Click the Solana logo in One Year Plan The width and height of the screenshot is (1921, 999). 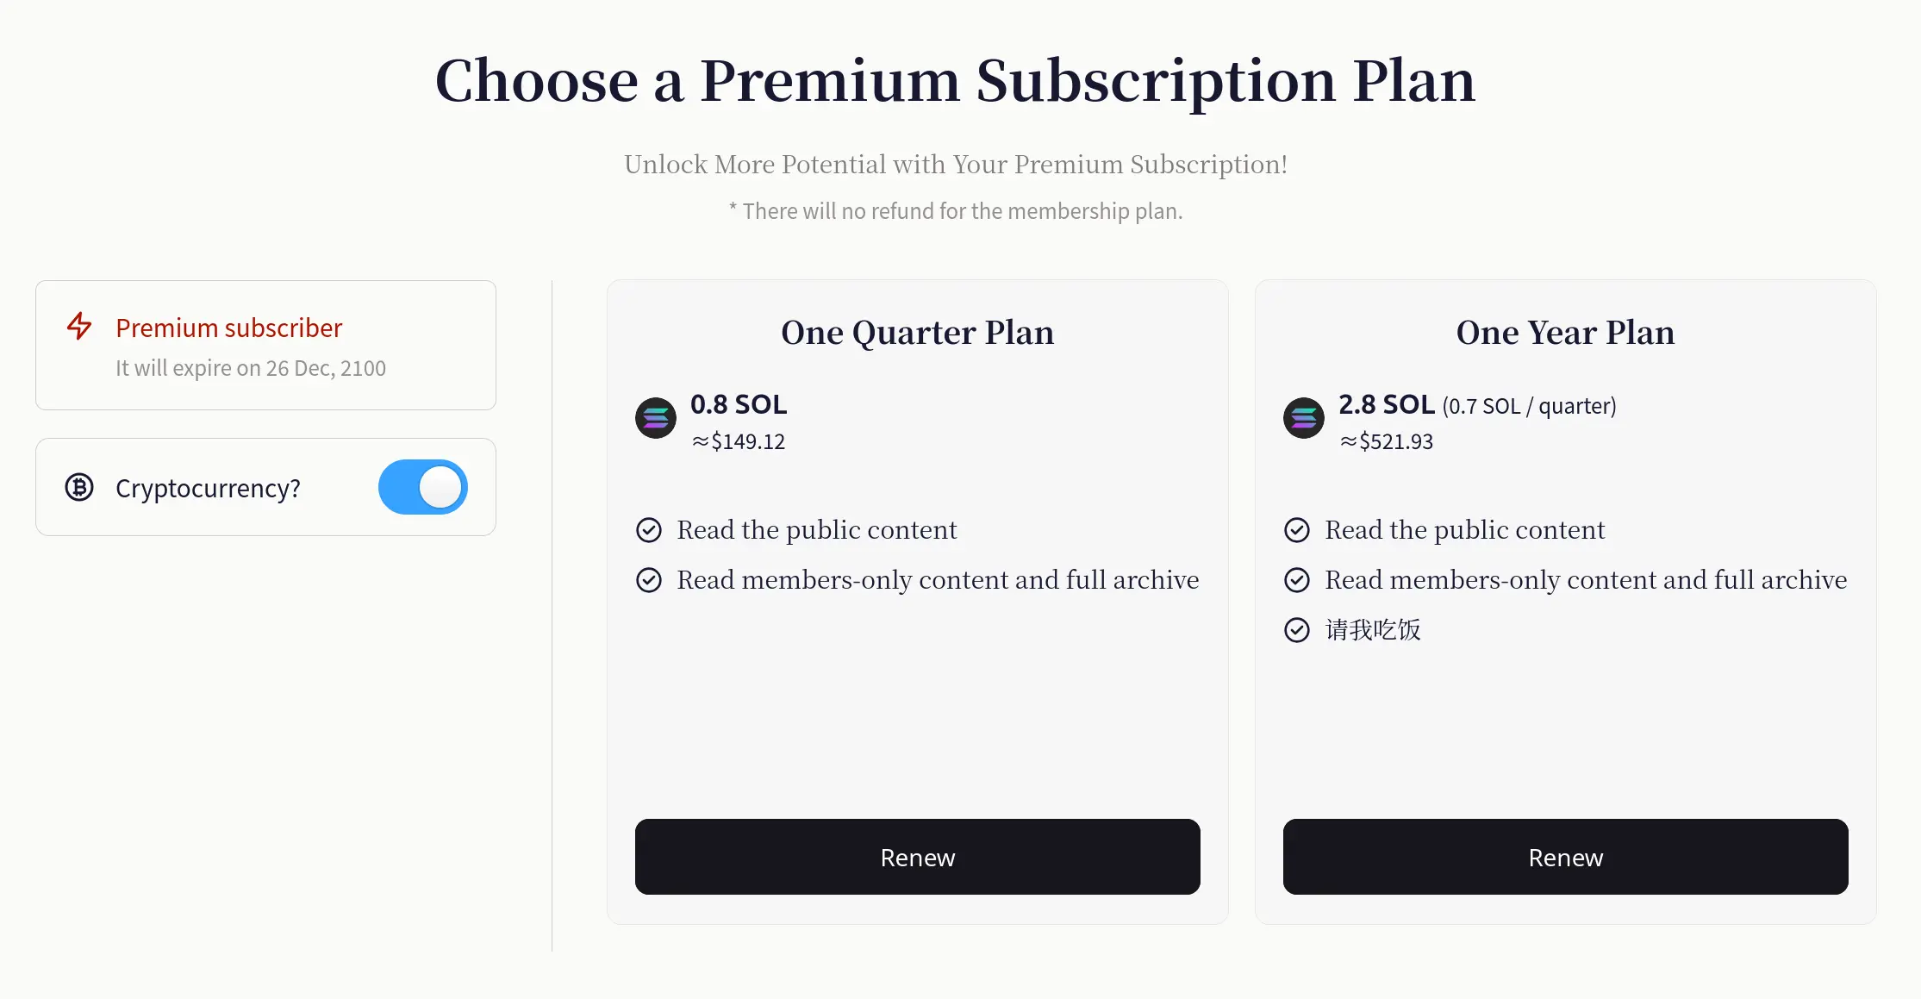(x=1304, y=418)
